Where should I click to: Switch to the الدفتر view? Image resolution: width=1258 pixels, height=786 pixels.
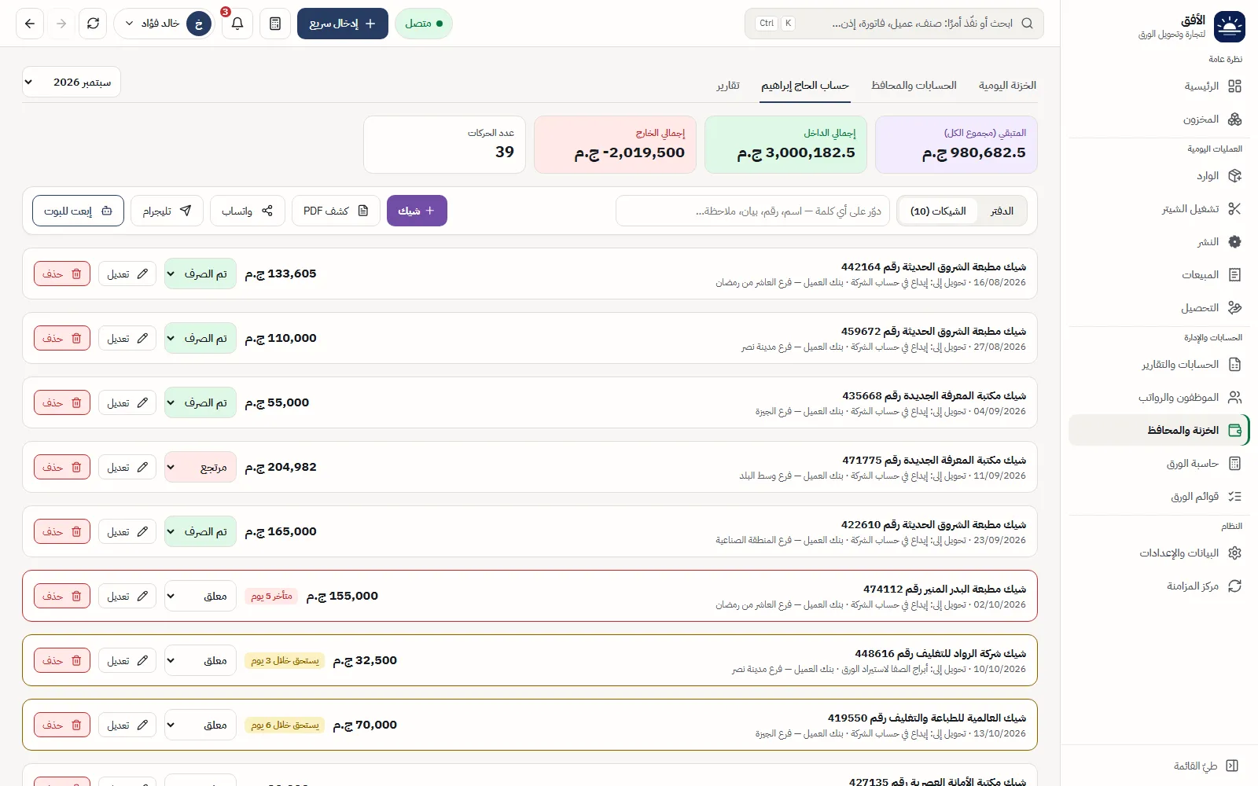[x=1002, y=211]
